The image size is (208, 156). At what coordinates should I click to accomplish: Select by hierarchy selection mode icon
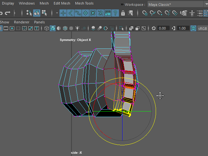29,13
